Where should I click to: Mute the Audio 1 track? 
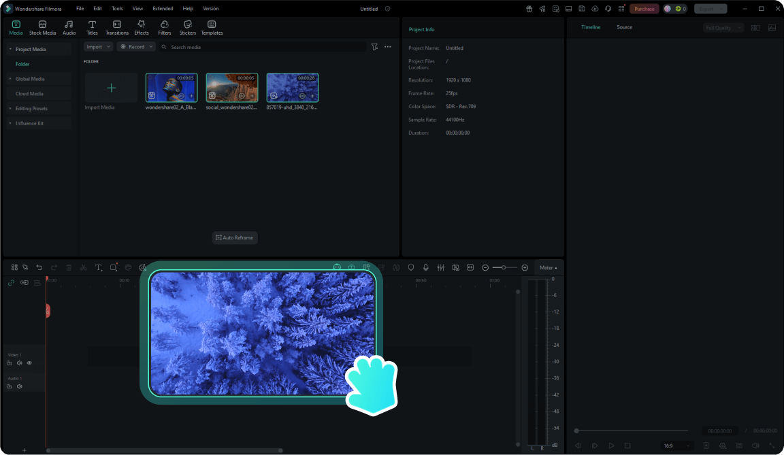pos(19,386)
